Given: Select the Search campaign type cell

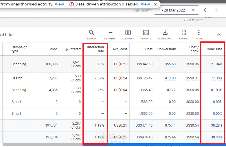Looking at the screenshot, I should click(x=17, y=78).
